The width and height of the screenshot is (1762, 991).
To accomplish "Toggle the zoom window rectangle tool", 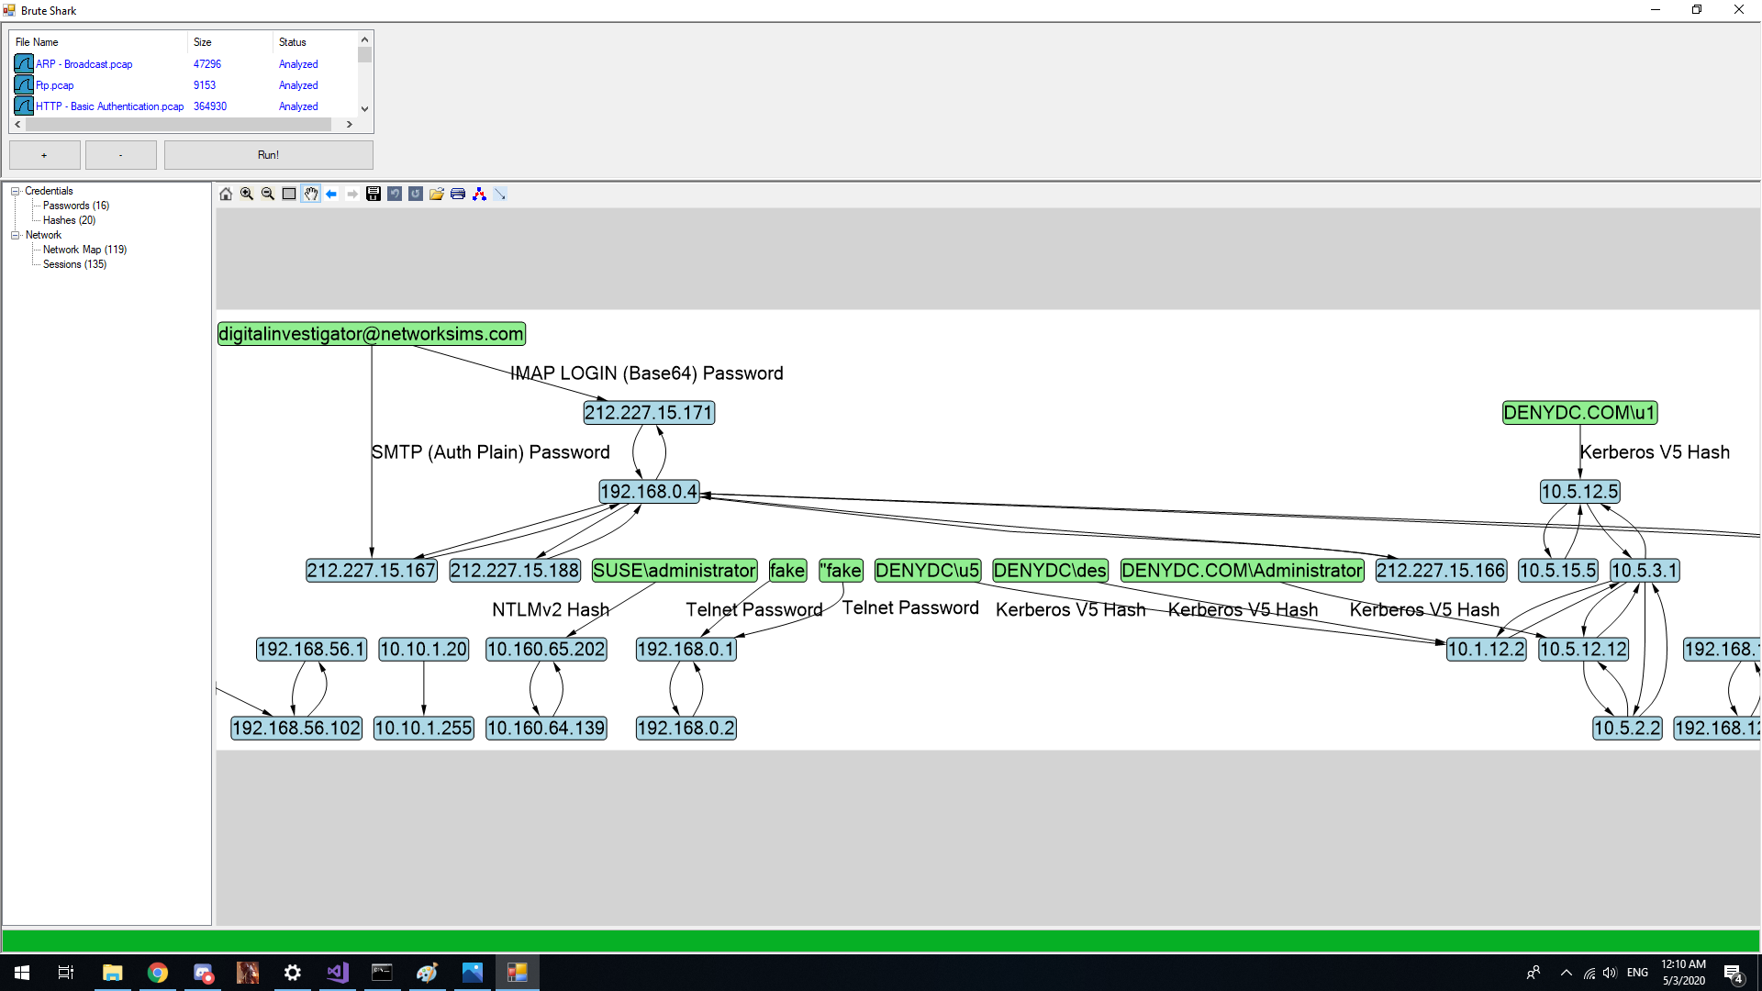I will point(289,194).
